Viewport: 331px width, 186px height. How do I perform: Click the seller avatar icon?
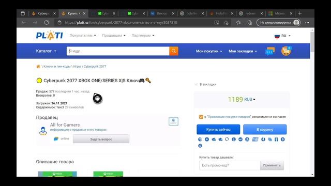(x=43, y=131)
